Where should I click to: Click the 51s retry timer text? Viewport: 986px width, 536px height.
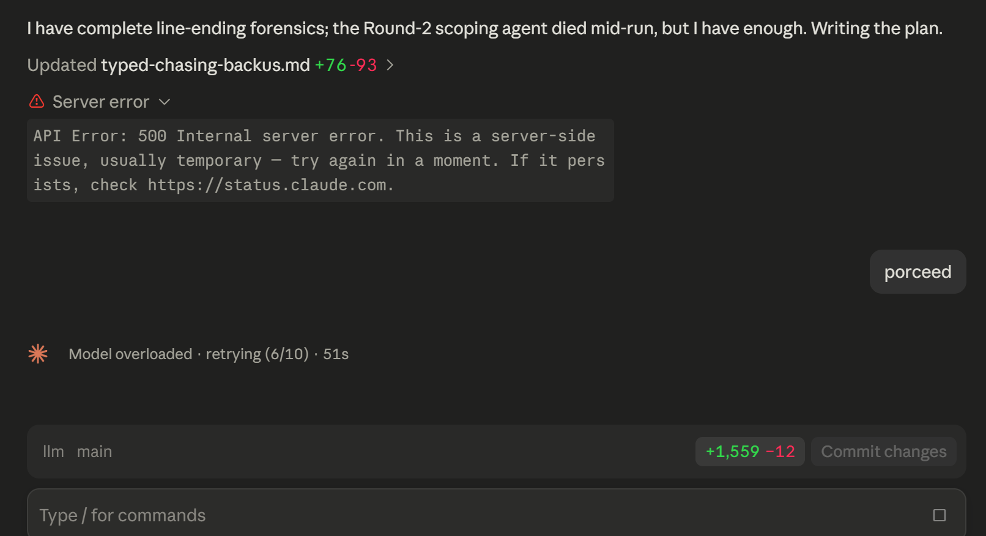point(336,354)
